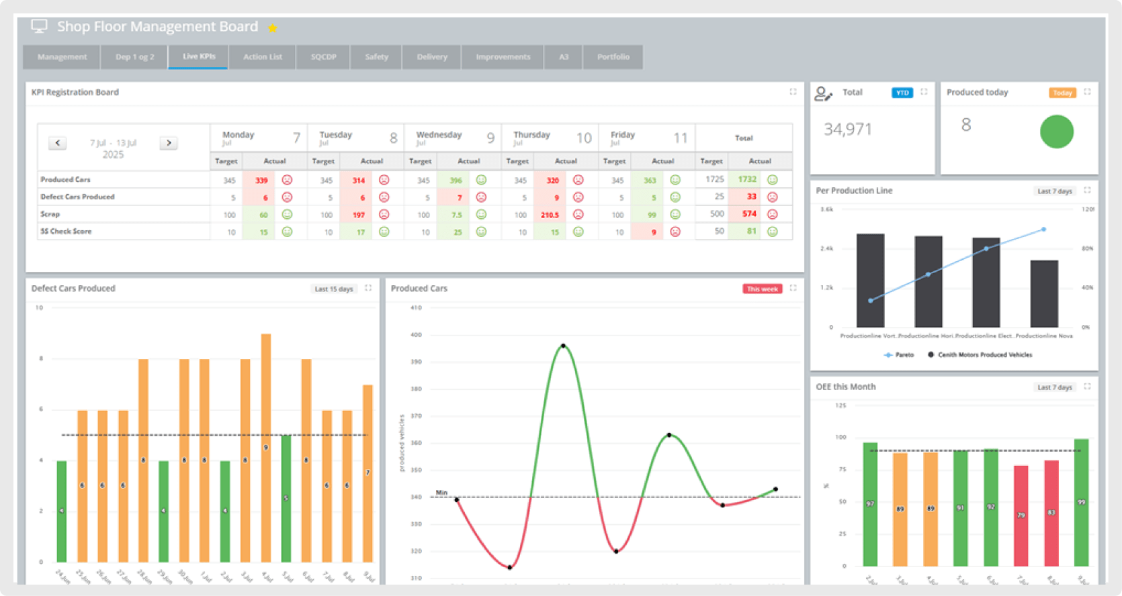Click the Total user edit icon
The image size is (1122, 596).
[x=823, y=93]
